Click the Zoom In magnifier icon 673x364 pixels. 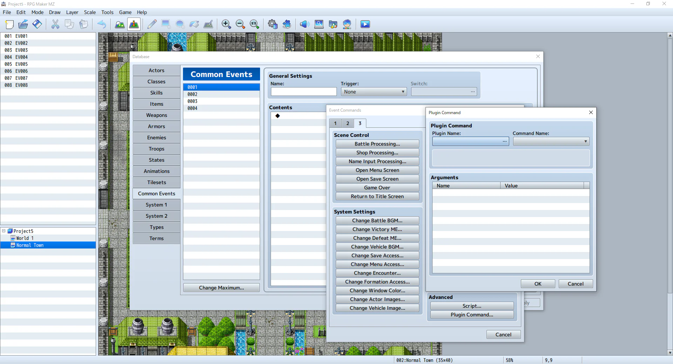[226, 24]
